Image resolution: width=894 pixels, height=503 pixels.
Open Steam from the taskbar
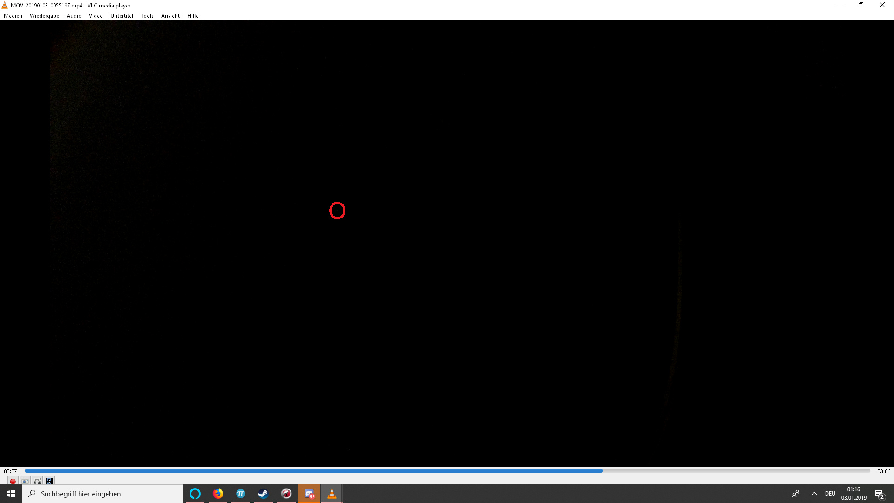pos(263,494)
